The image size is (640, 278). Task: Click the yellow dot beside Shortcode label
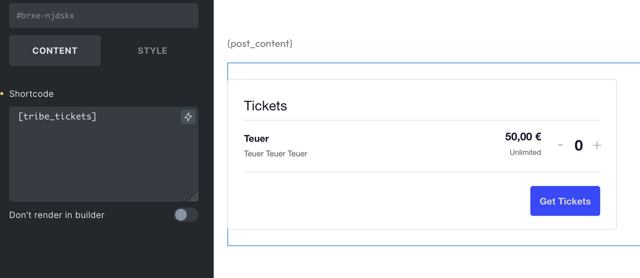point(2,94)
